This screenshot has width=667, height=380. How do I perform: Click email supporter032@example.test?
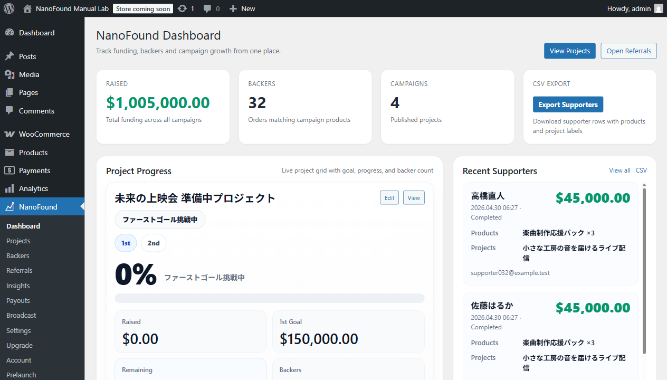510,273
